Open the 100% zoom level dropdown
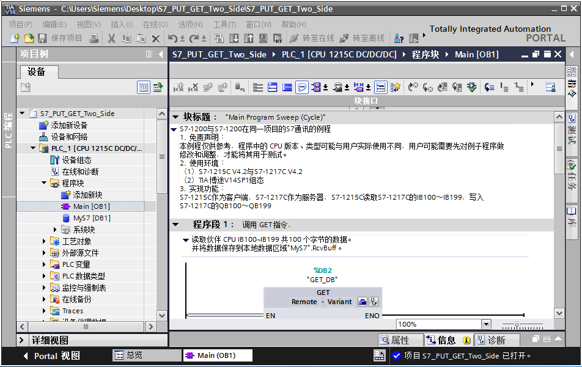Image resolution: width=582 pixels, height=367 pixels. [x=486, y=324]
